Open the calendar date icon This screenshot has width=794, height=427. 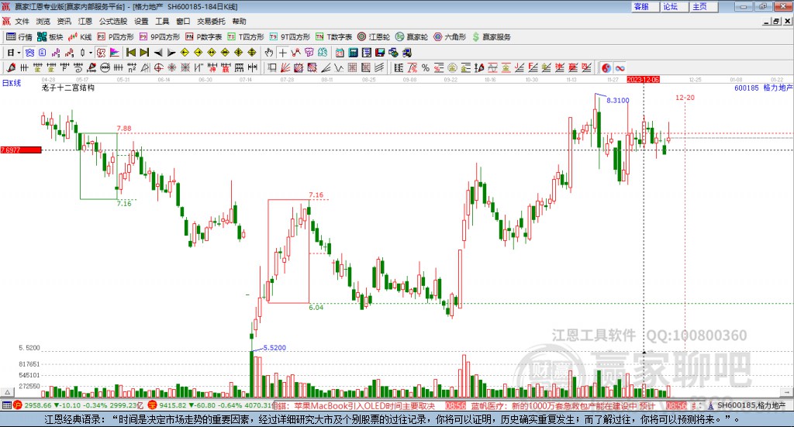coord(340,53)
